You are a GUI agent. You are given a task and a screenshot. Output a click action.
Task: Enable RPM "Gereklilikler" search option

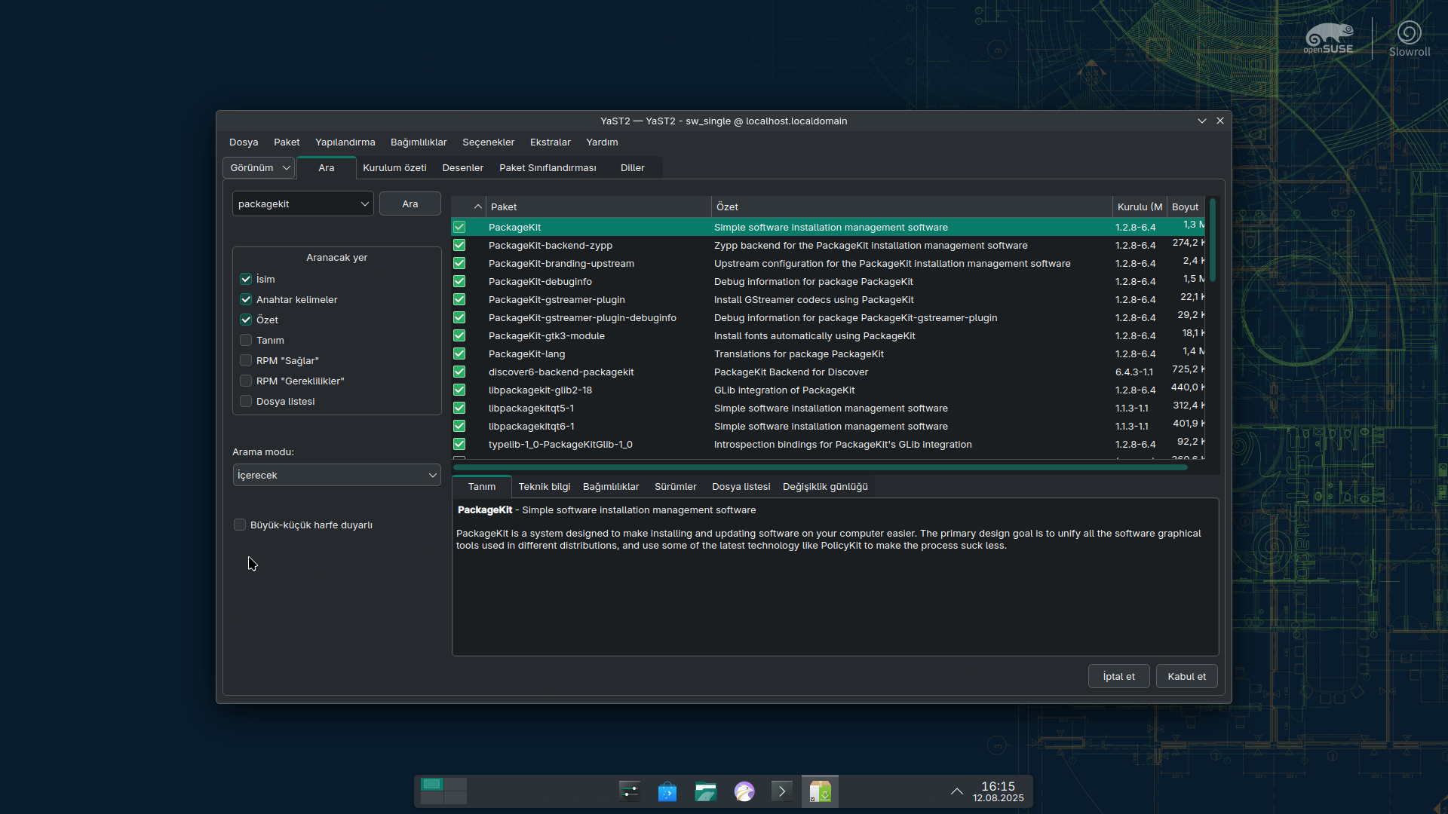coord(246,381)
